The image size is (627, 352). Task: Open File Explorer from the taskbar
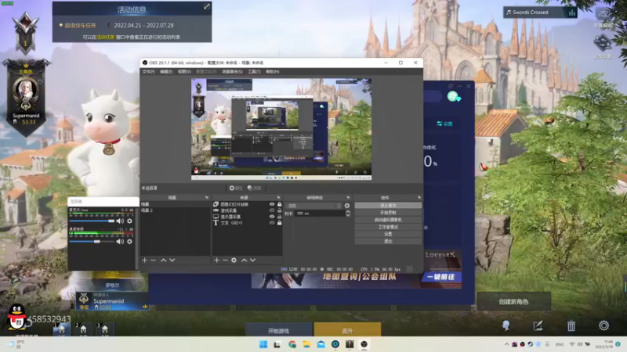point(306,344)
